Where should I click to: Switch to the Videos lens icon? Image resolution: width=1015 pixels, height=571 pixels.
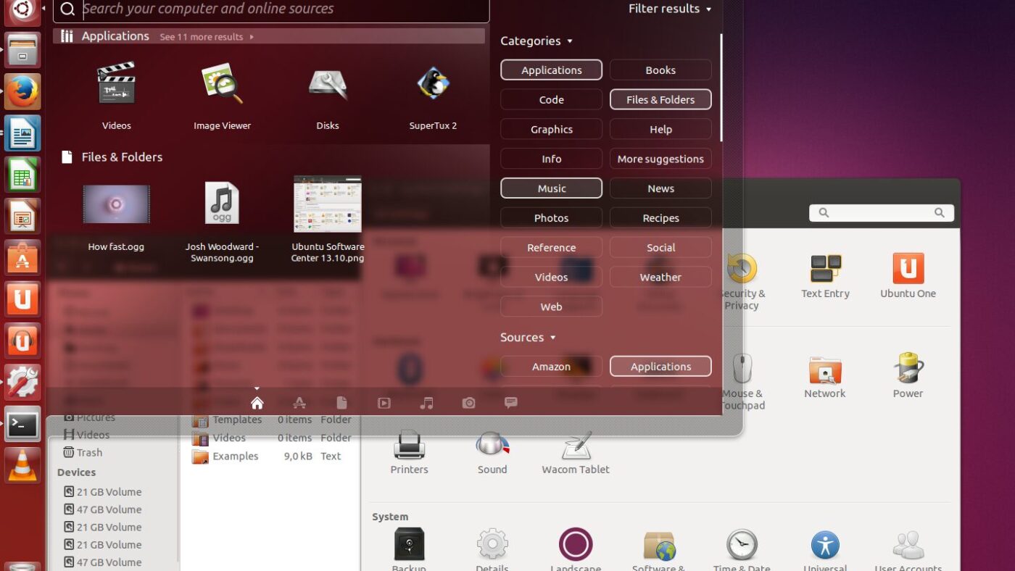point(384,403)
